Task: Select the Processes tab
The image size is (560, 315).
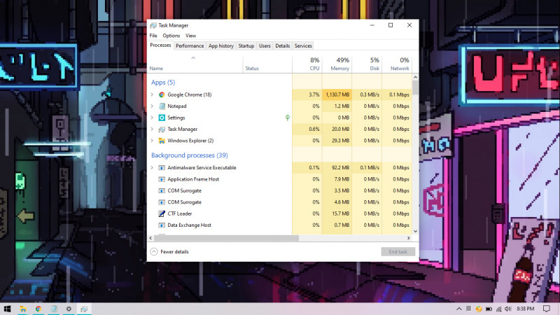Action: pos(160,45)
